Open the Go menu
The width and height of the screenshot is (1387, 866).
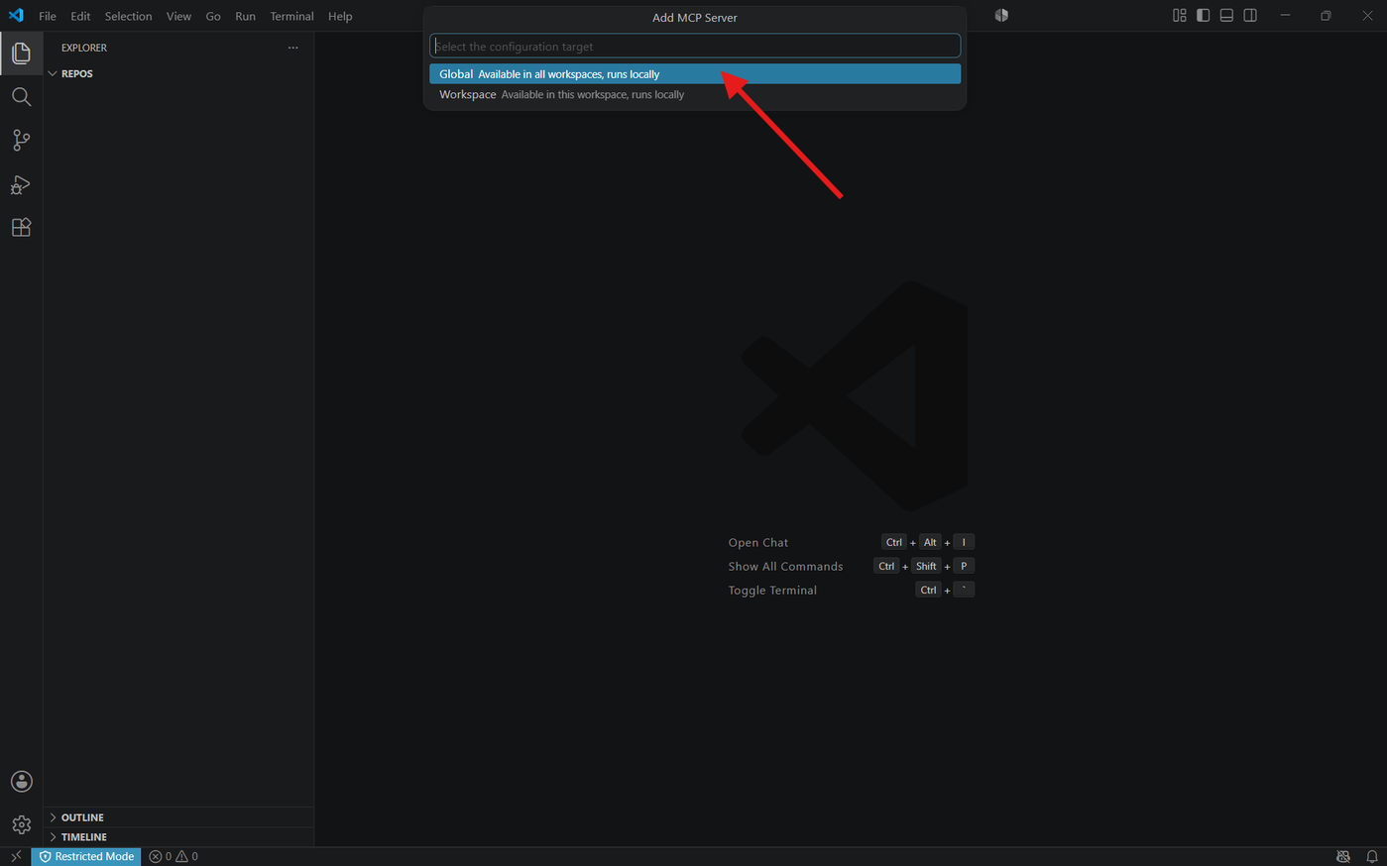[213, 16]
